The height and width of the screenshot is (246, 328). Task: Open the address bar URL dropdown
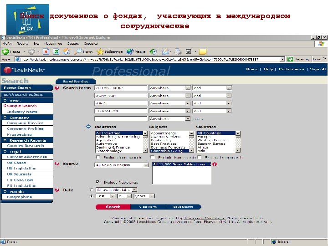282,59
